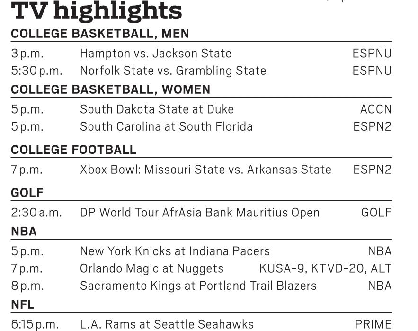
Task: Click the Hampton vs. Jackson State listing
Action: pos(155,54)
